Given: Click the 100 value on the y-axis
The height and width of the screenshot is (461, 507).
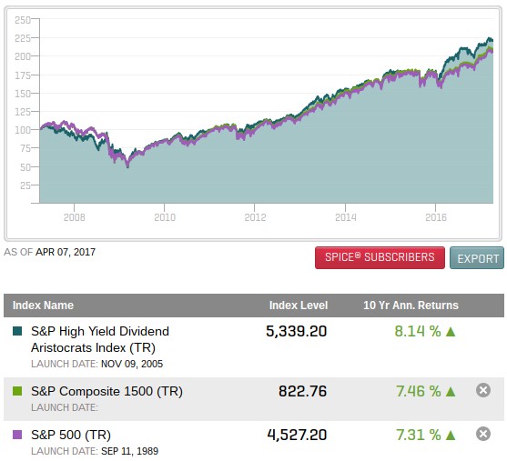Looking at the screenshot, I should click(23, 130).
